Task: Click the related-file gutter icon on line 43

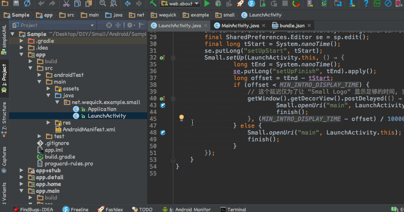Action: tap(163, 105)
